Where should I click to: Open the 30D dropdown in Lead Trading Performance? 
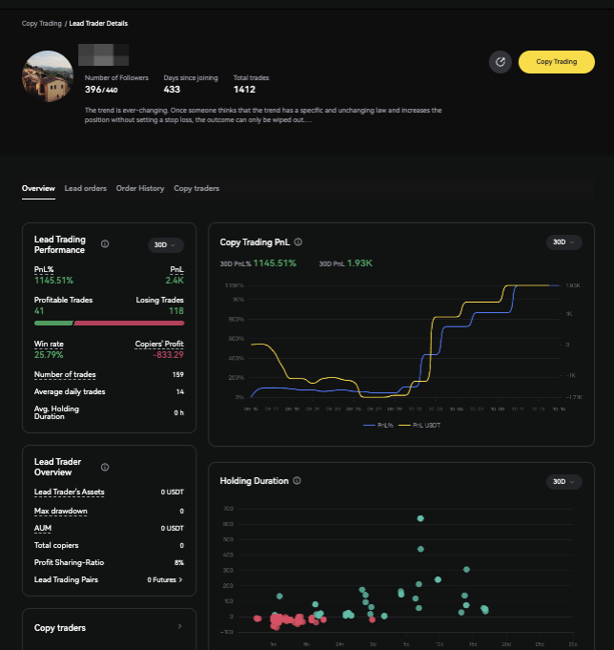[166, 245]
